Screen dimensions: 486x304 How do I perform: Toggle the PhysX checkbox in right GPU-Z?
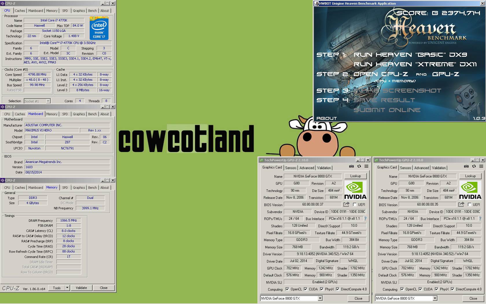coord(437,289)
